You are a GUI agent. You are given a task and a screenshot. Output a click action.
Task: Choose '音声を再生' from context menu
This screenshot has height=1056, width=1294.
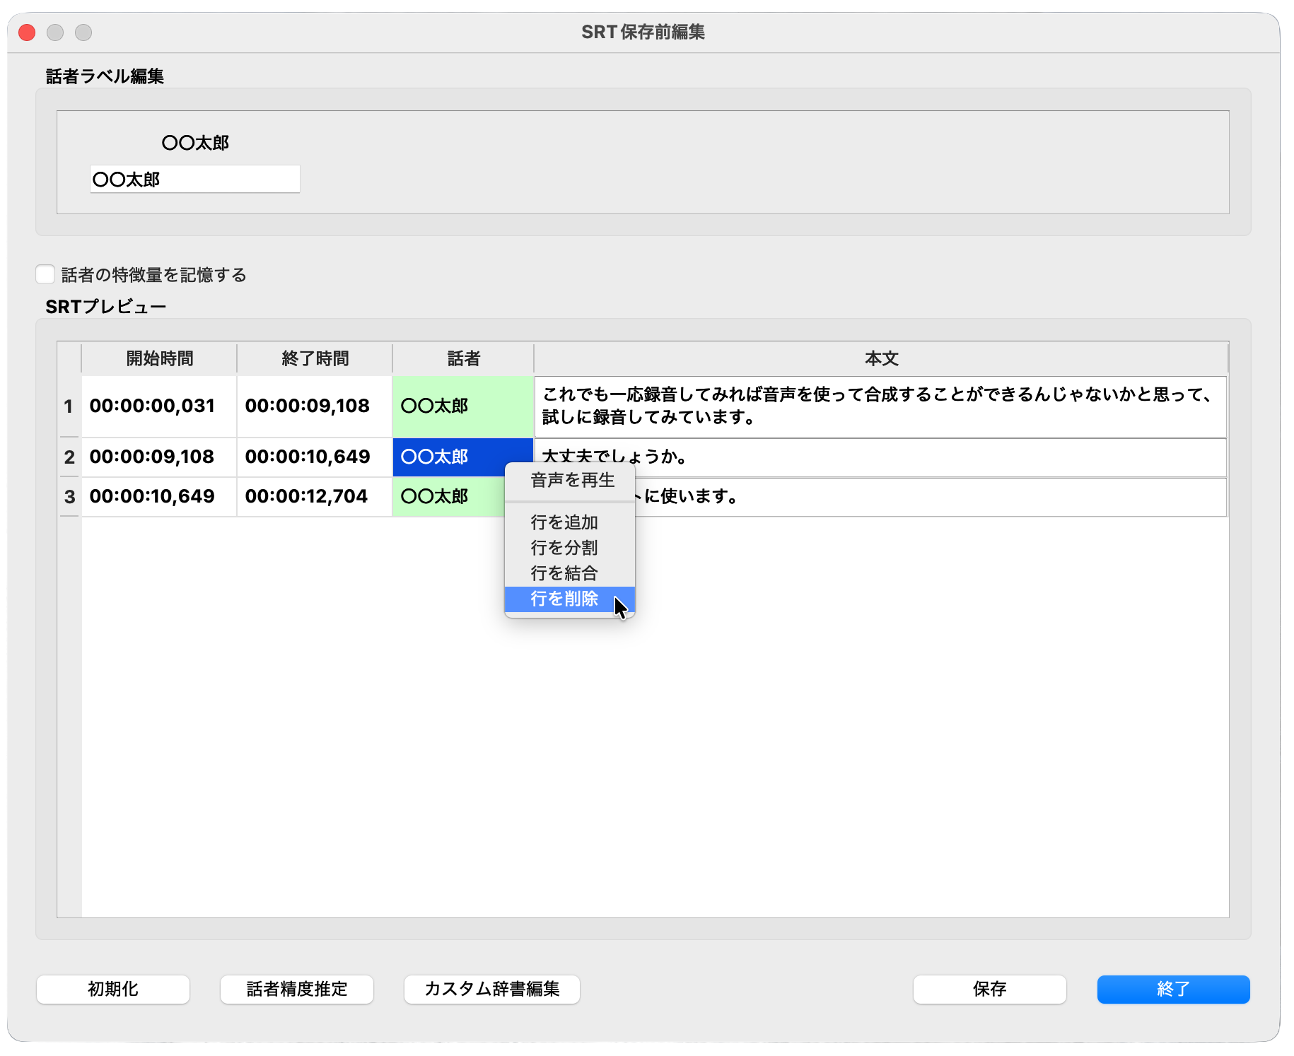[x=572, y=481]
